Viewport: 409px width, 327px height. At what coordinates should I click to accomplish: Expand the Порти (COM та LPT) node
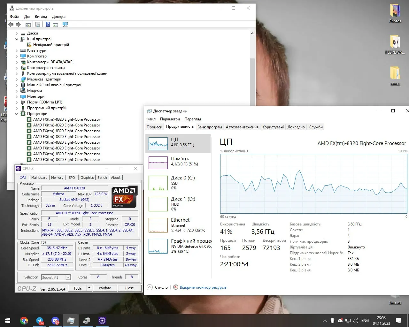click(x=17, y=102)
